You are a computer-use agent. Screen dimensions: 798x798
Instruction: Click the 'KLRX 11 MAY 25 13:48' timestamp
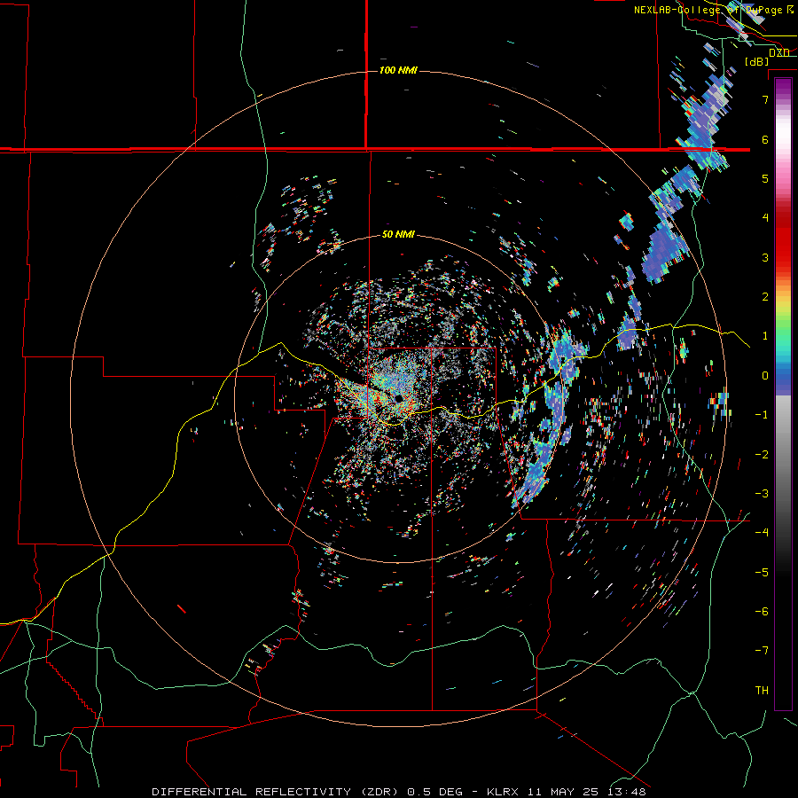pyautogui.click(x=567, y=792)
